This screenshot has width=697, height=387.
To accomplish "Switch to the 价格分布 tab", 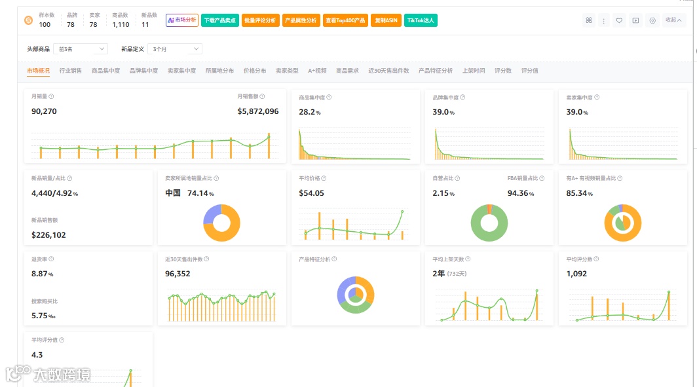I will click(255, 71).
